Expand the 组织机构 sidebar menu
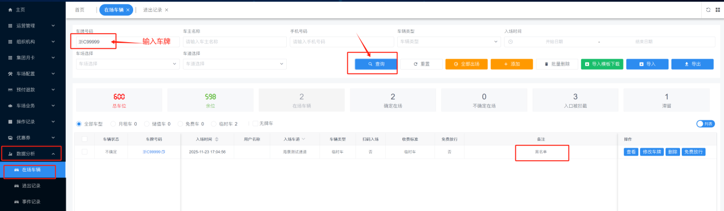This screenshot has height=211, width=724. click(53, 42)
